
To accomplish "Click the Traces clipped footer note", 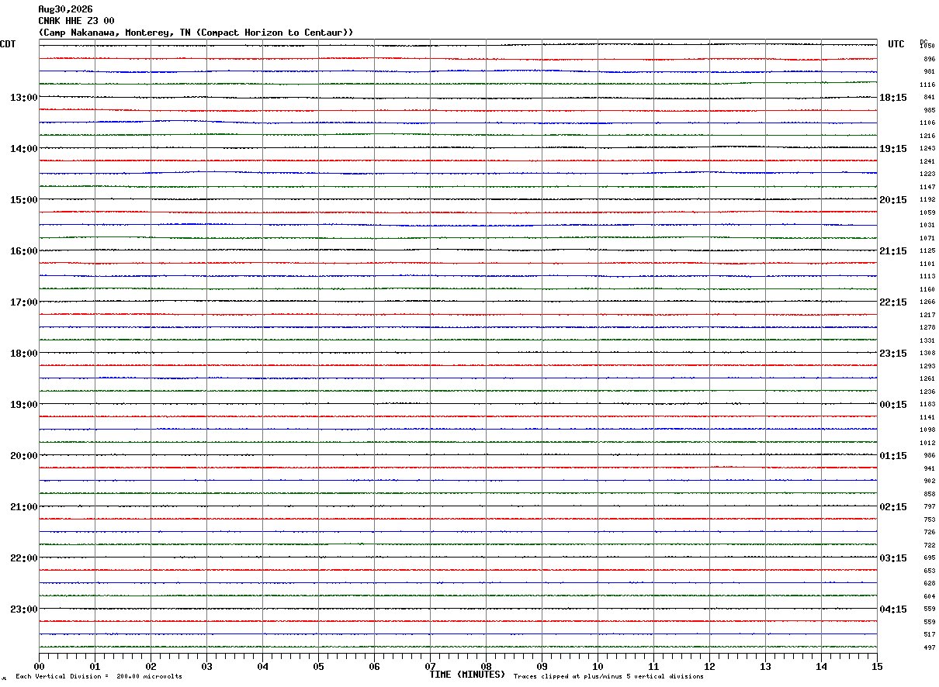I will [x=608, y=677].
